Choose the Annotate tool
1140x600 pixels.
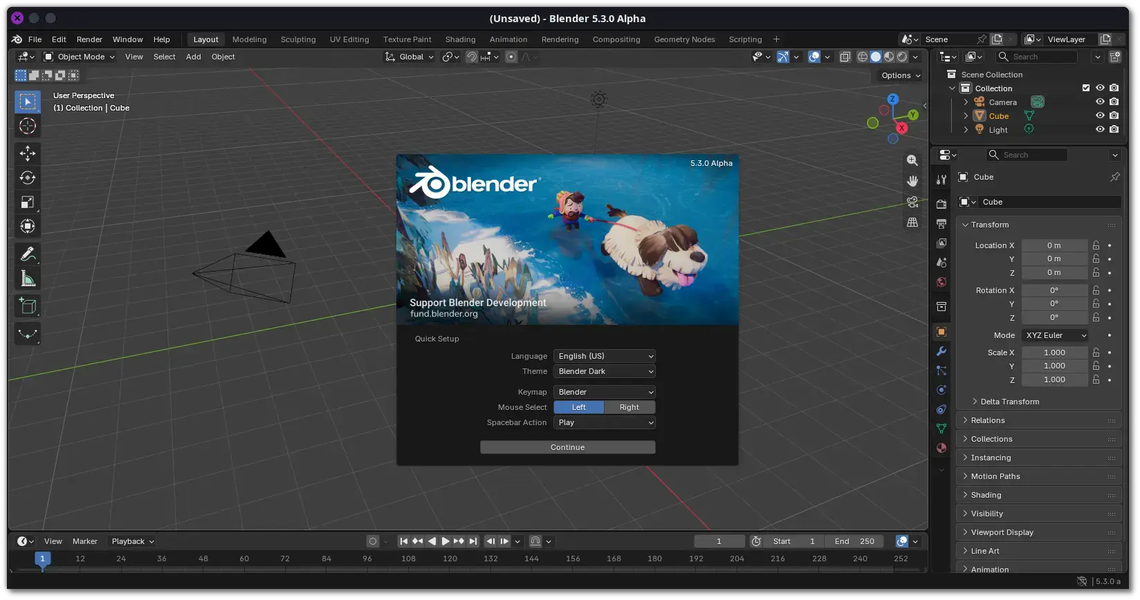(x=28, y=254)
